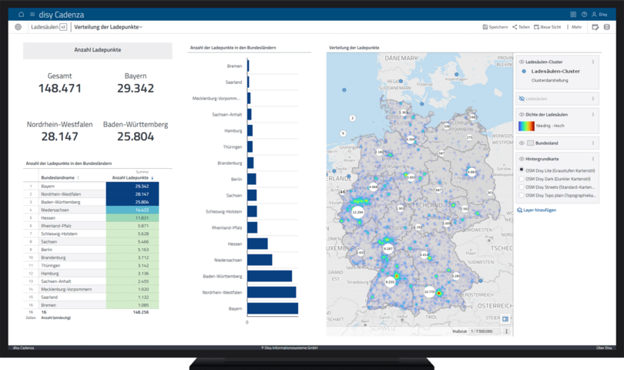Open options menu of Hintergrundkarte layer
This screenshot has height=370, width=624.
click(x=593, y=159)
